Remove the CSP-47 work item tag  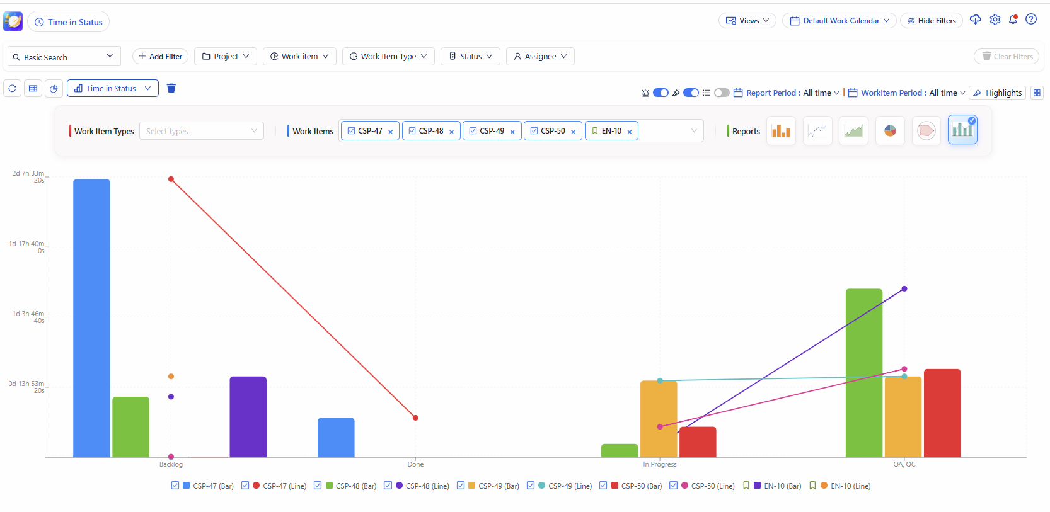tap(391, 132)
